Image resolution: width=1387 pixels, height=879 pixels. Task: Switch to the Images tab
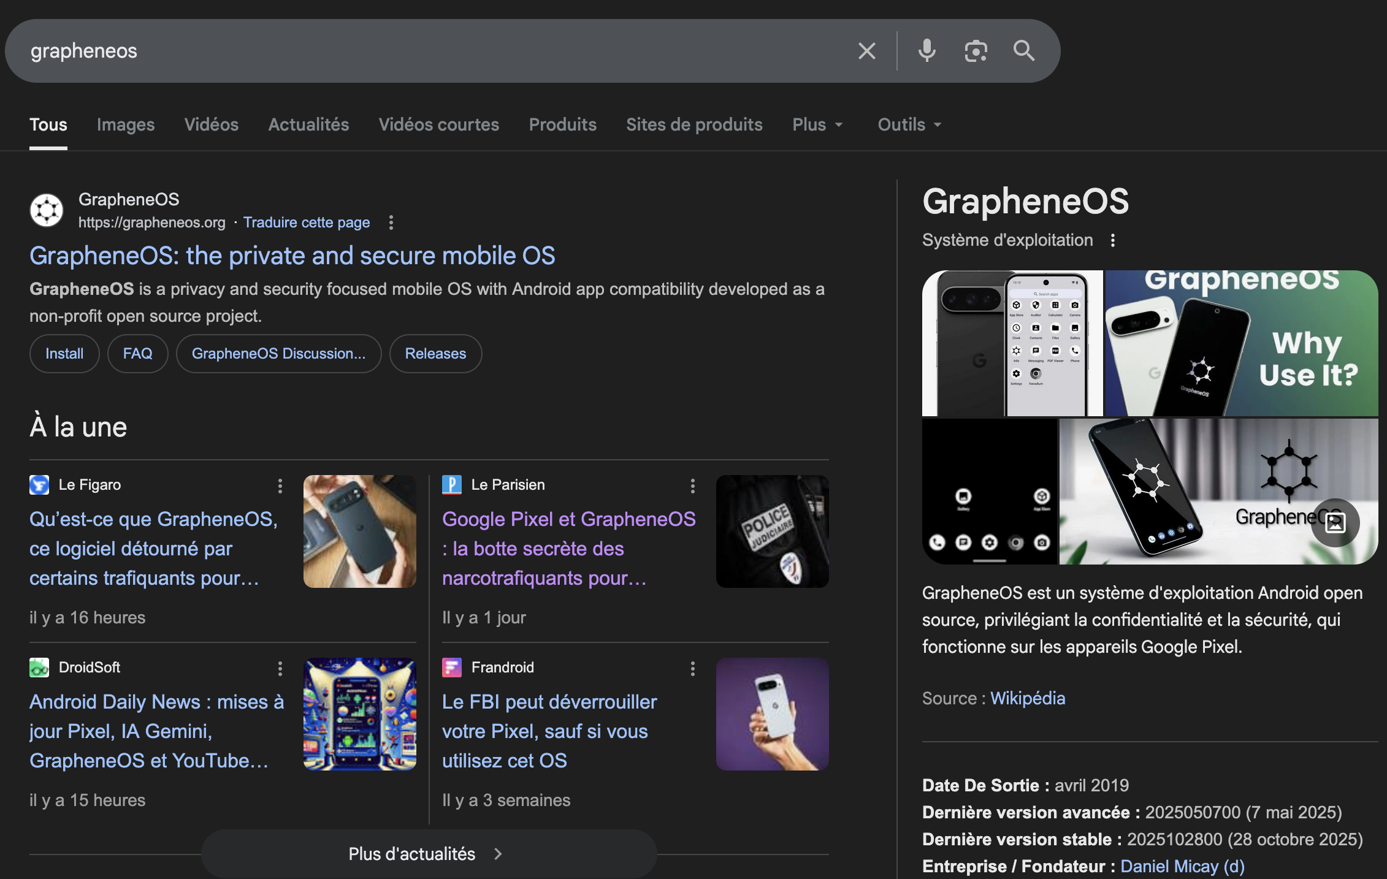point(126,125)
